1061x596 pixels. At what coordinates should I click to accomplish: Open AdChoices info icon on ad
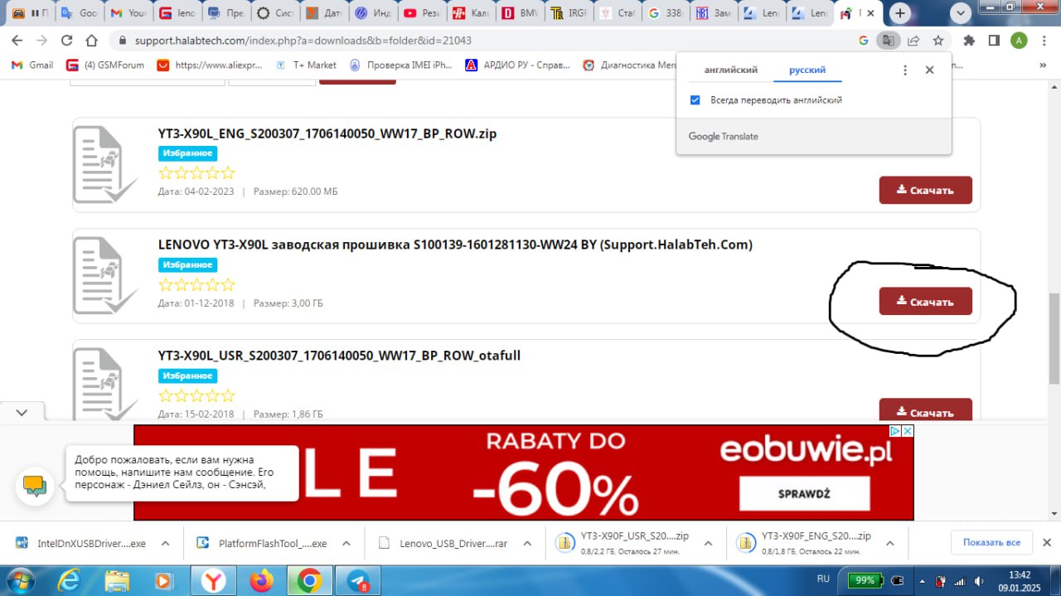(x=895, y=431)
